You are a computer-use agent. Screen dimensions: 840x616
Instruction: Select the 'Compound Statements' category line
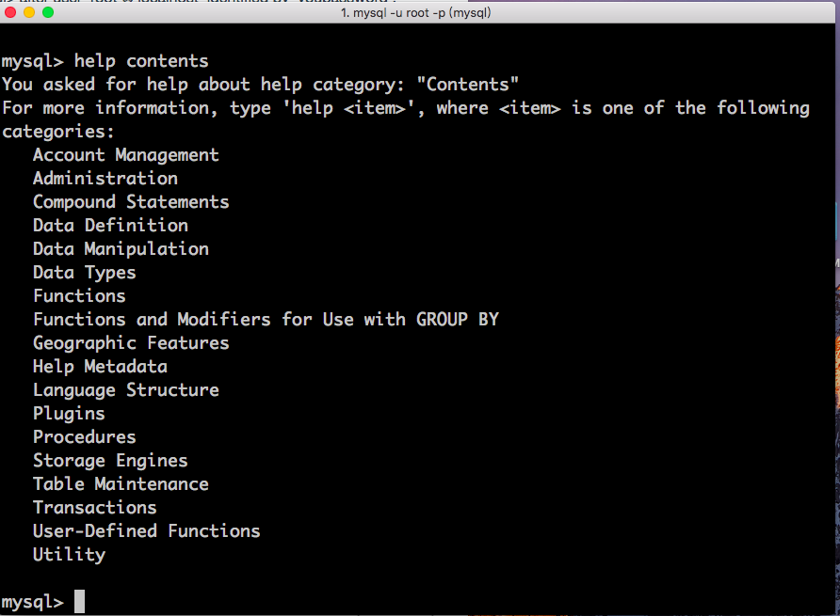click(x=131, y=202)
